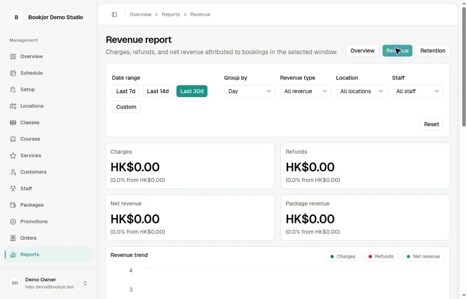Click the Revenue breadcrumb item
Viewport: 467px width, 299px height.
[x=200, y=15]
